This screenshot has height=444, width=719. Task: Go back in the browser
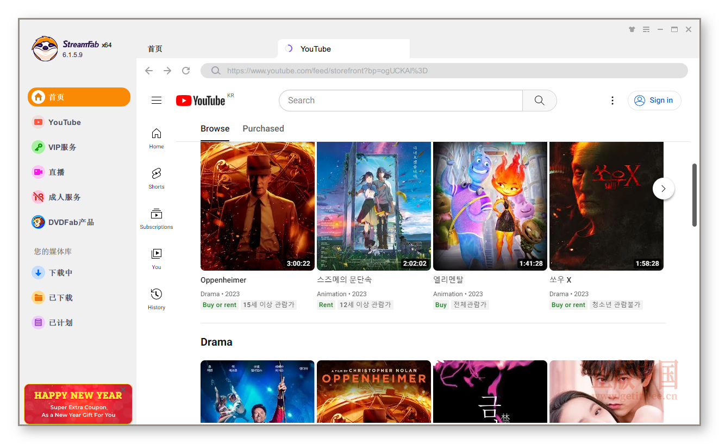click(x=149, y=71)
